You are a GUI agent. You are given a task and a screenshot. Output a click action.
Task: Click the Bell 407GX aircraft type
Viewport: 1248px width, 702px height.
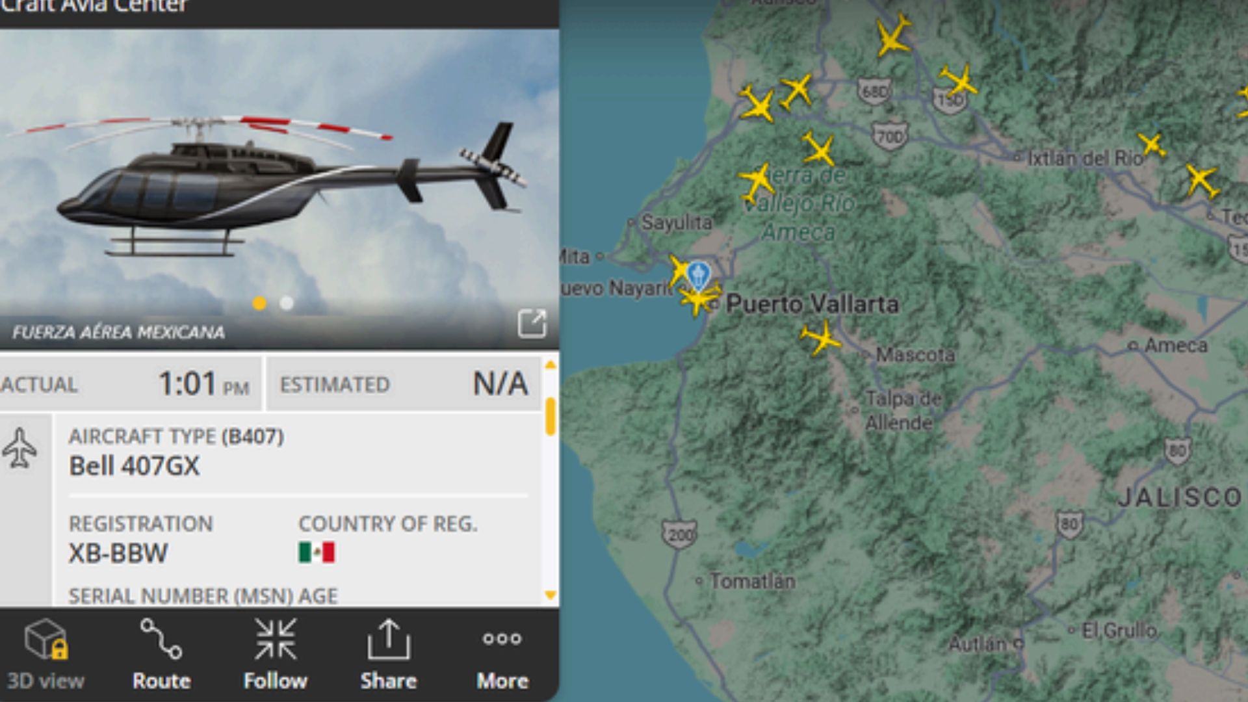pos(135,466)
